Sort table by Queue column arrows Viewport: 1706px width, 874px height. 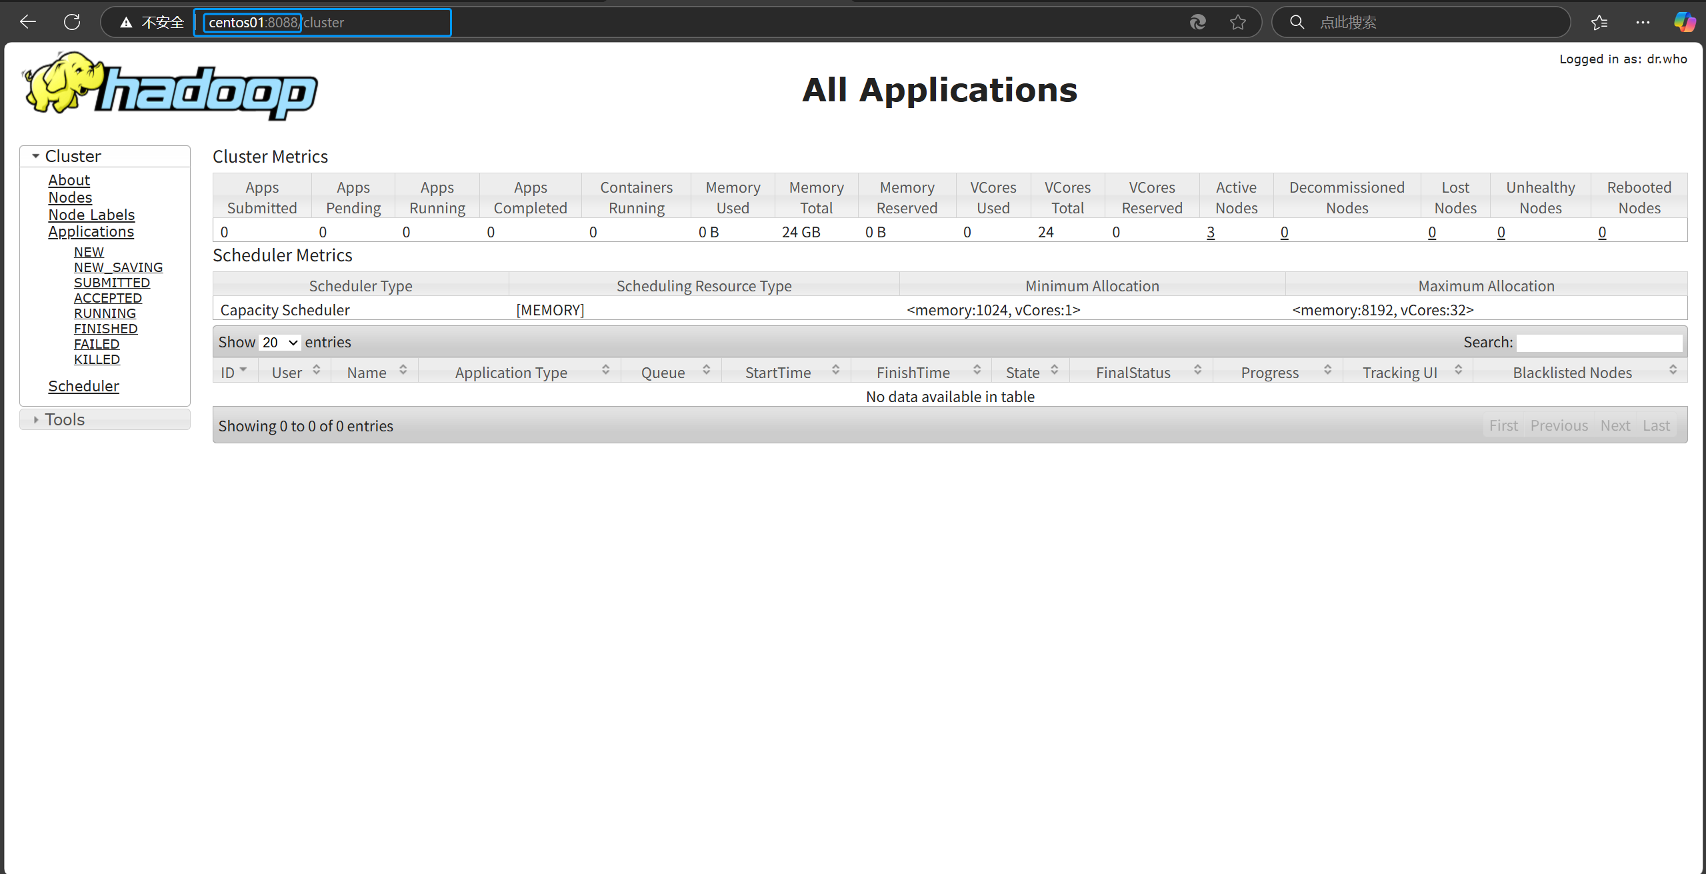(707, 369)
